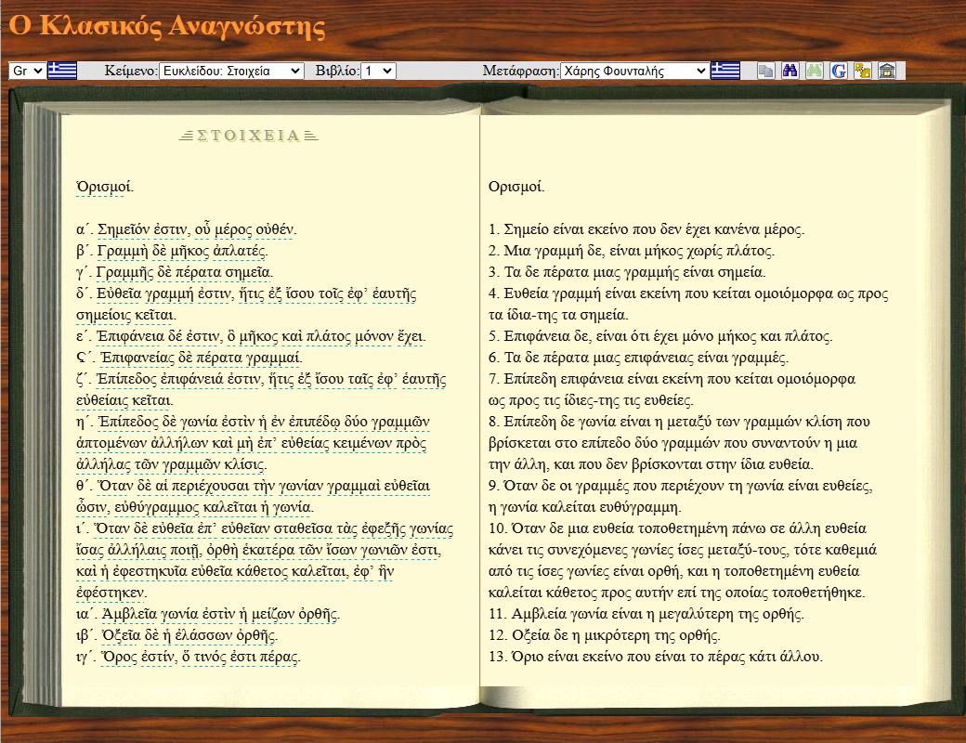Click the underlined word εὐθύγραμμος
This screenshot has width=966, height=743.
pyautogui.click(x=156, y=507)
